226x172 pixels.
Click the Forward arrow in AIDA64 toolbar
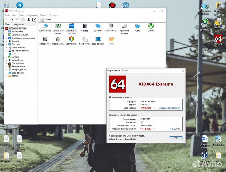pyautogui.click(x=12, y=20)
